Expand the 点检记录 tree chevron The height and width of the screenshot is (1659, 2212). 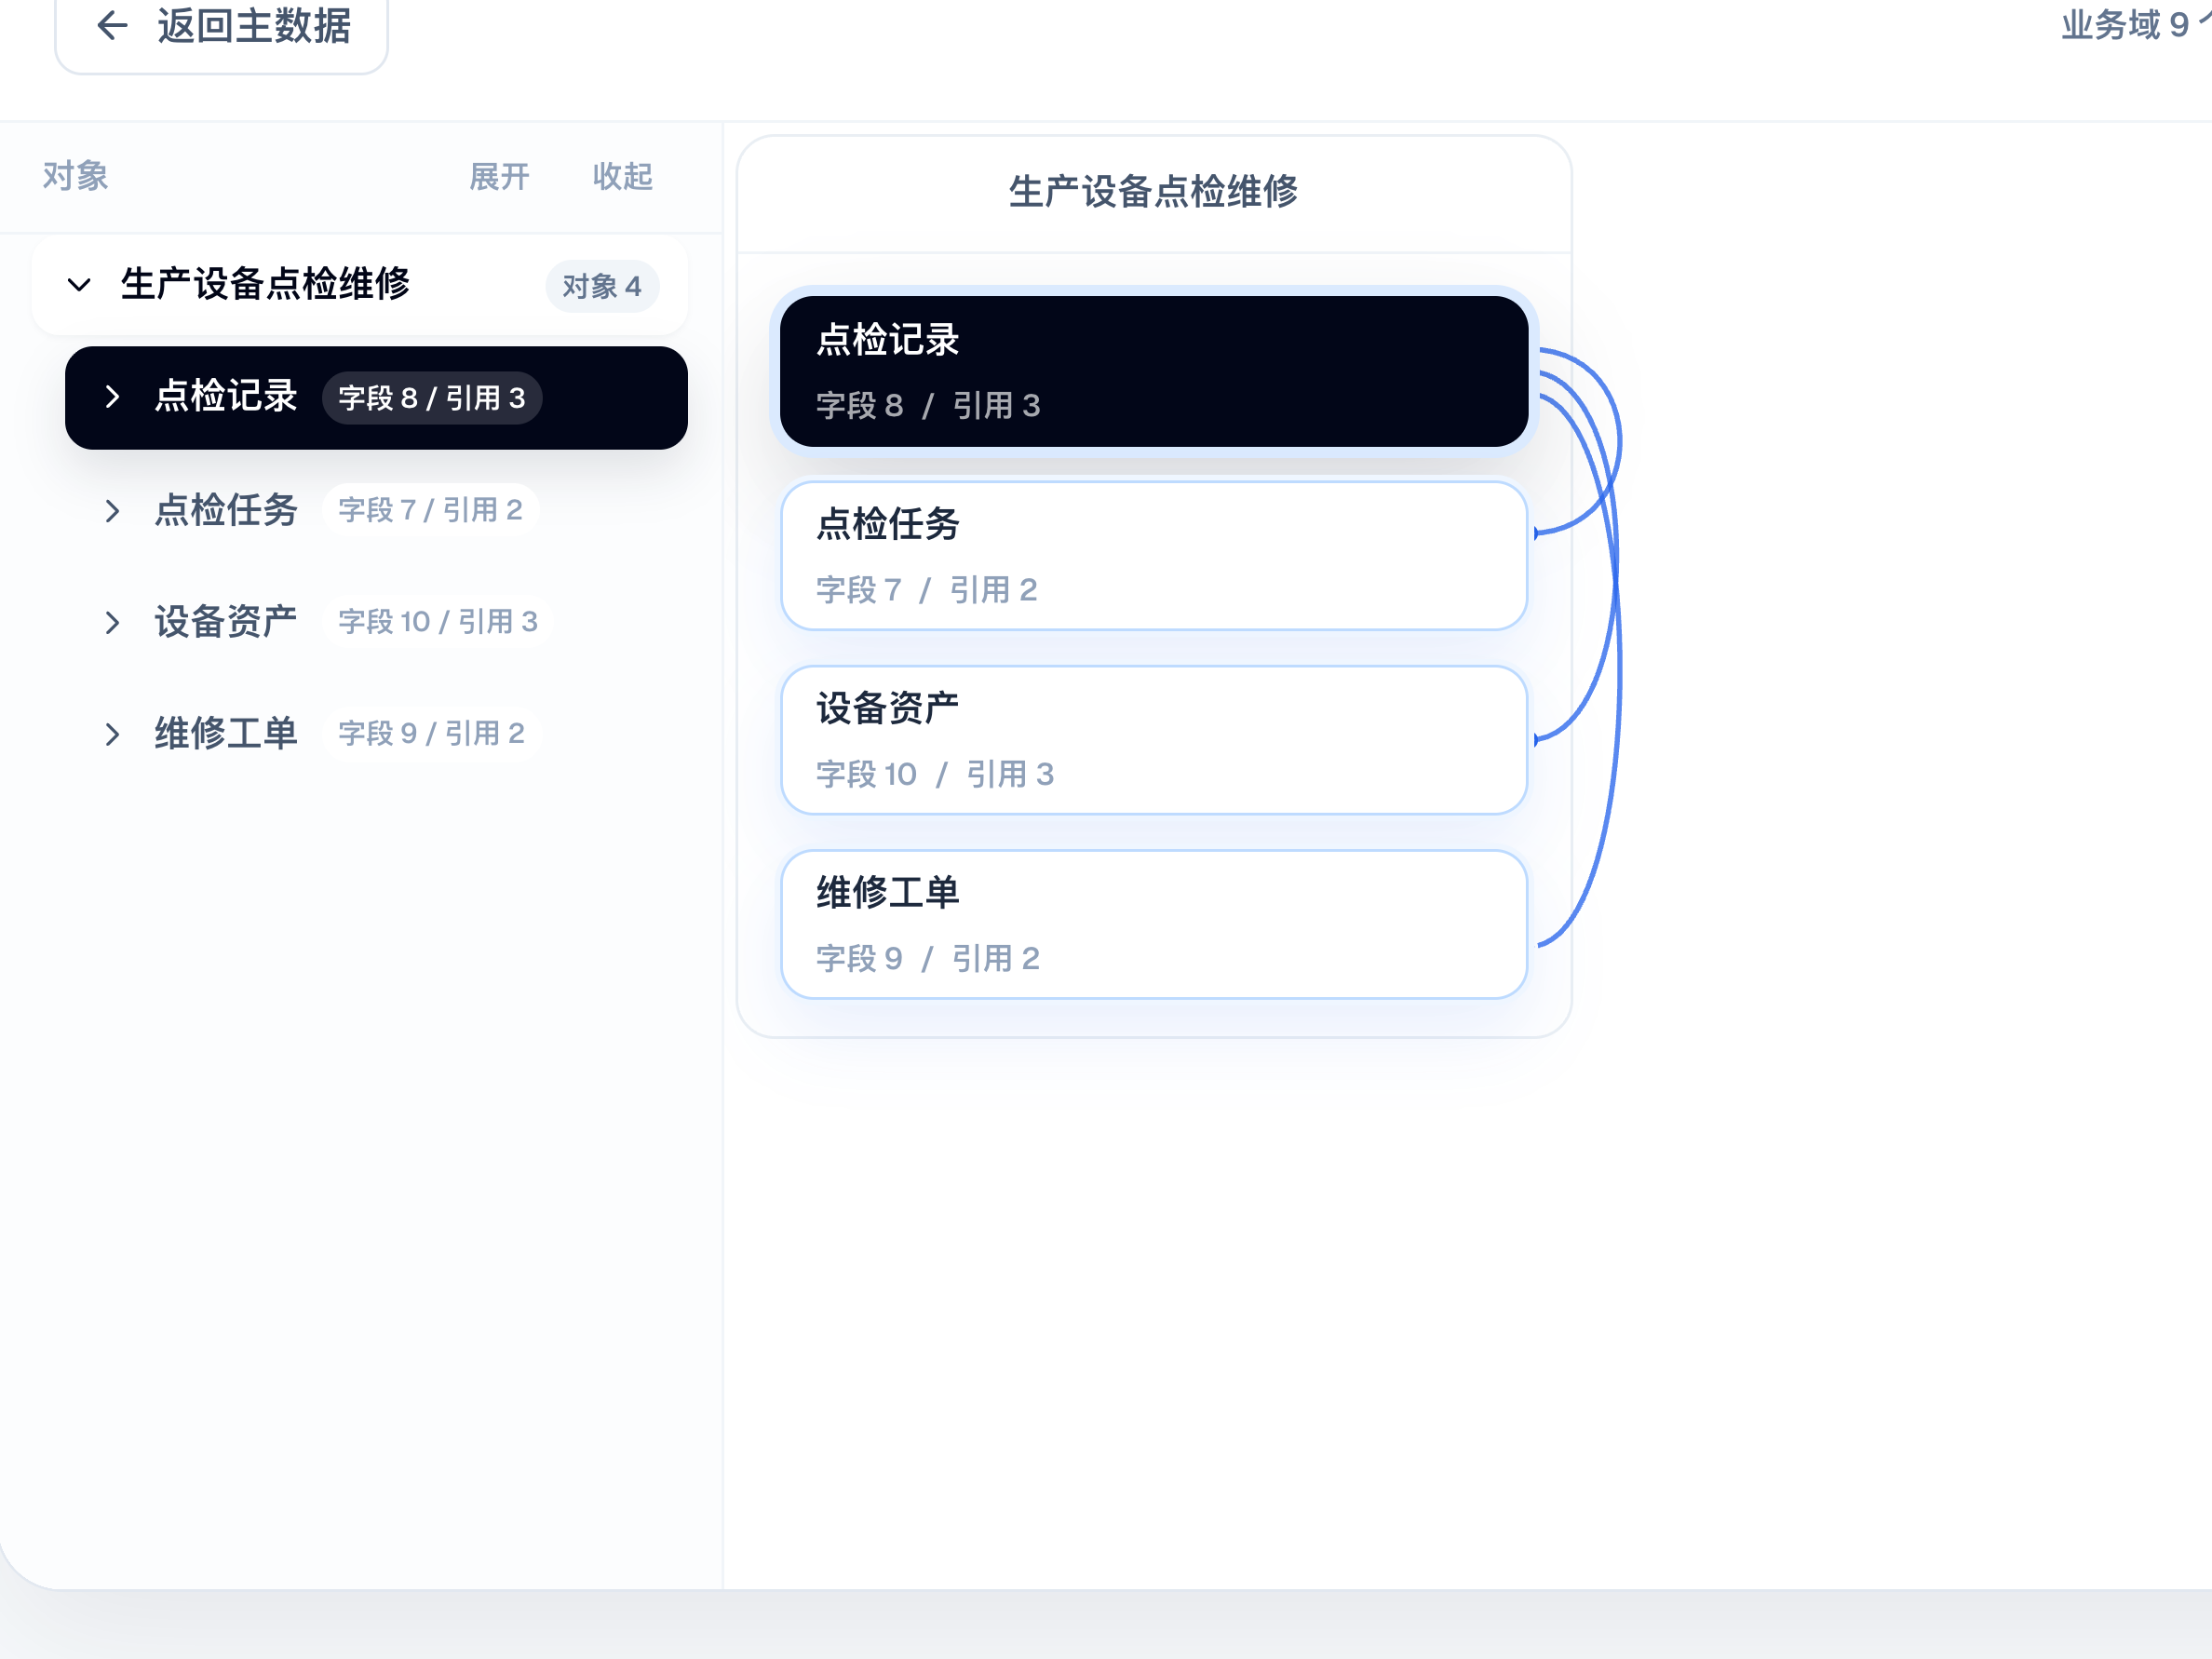pyautogui.click(x=112, y=397)
